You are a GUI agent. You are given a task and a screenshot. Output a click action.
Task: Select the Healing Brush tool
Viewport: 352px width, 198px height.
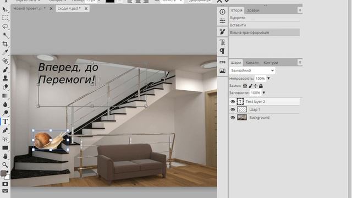pos(5,61)
